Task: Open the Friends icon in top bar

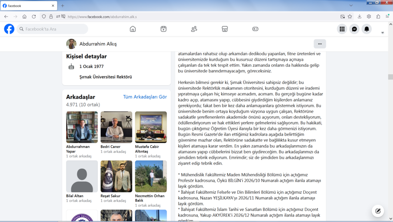Action: coord(194,29)
